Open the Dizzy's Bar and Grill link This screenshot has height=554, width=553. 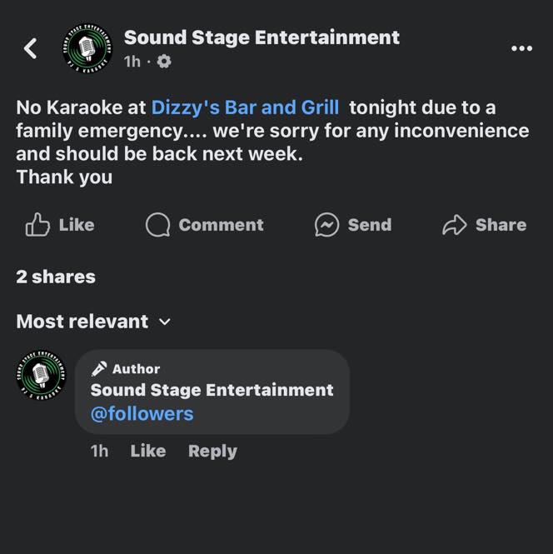click(245, 107)
